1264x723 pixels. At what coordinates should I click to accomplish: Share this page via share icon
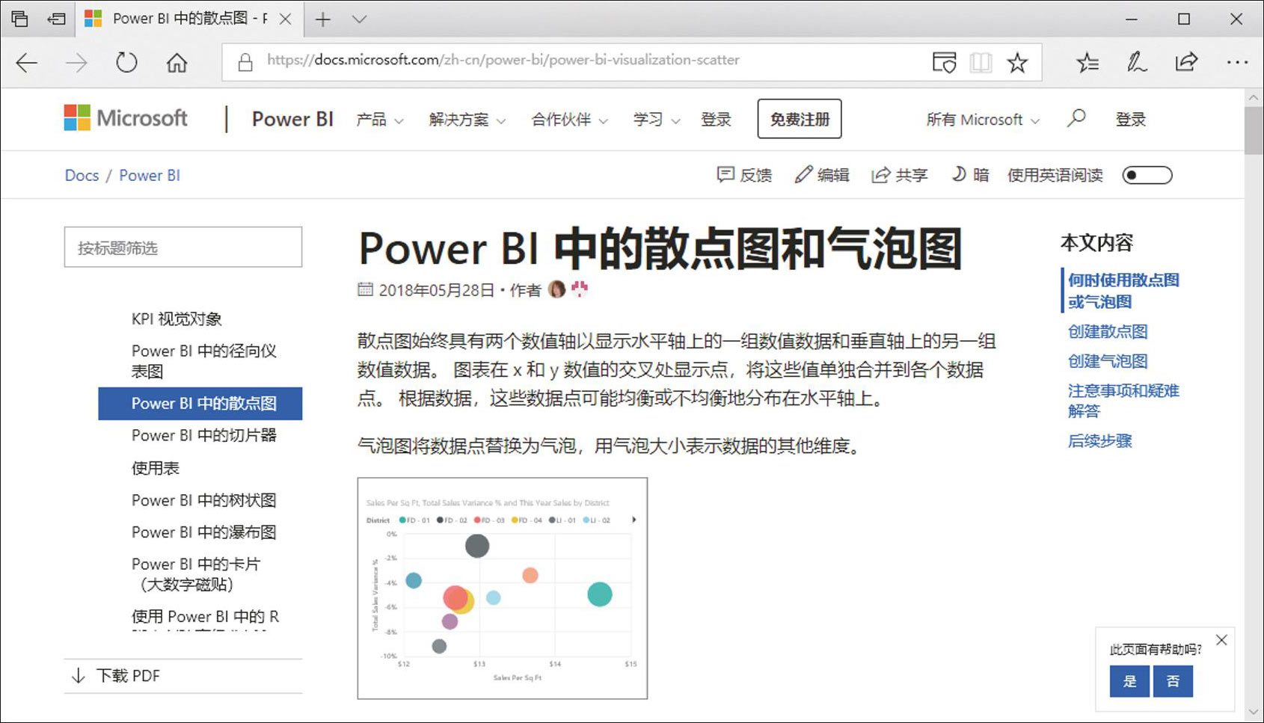(1187, 62)
